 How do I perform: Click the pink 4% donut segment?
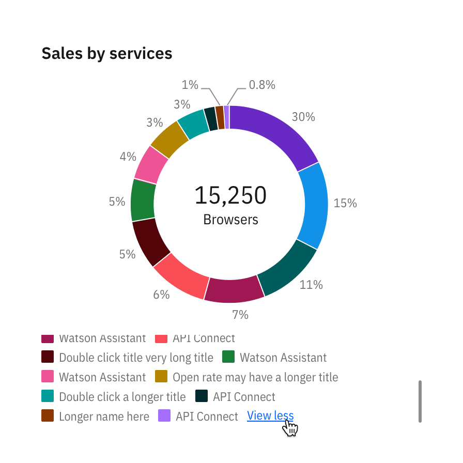tap(151, 165)
